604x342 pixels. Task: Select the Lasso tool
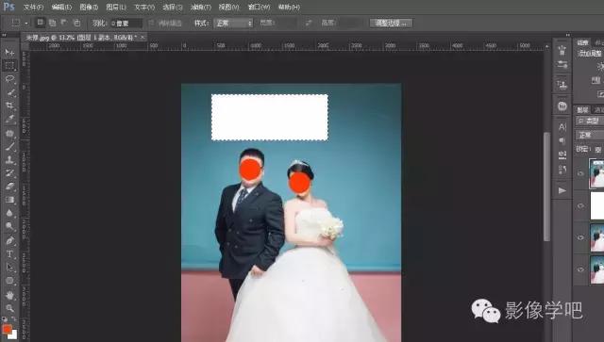coord(9,79)
